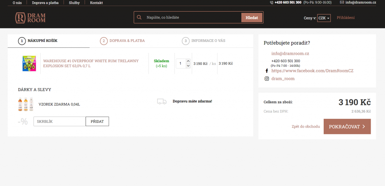
Task: Focus the SKRBLÍK discount code field
Action: tap(60, 121)
